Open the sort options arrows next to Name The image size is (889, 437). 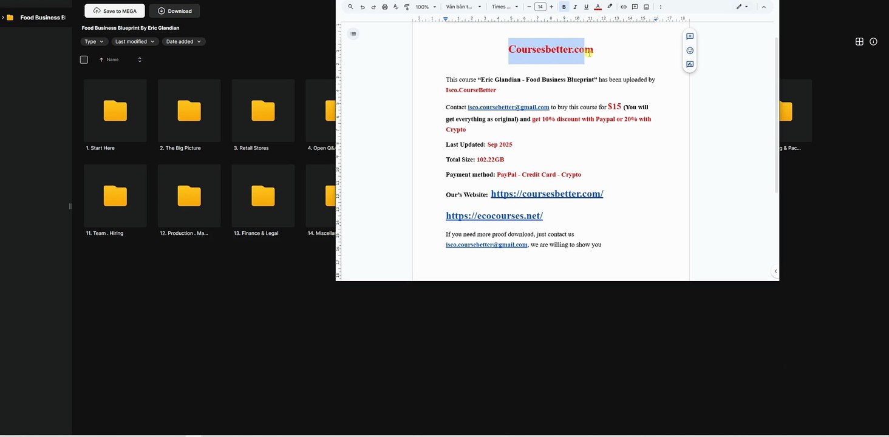[x=140, y=59]
